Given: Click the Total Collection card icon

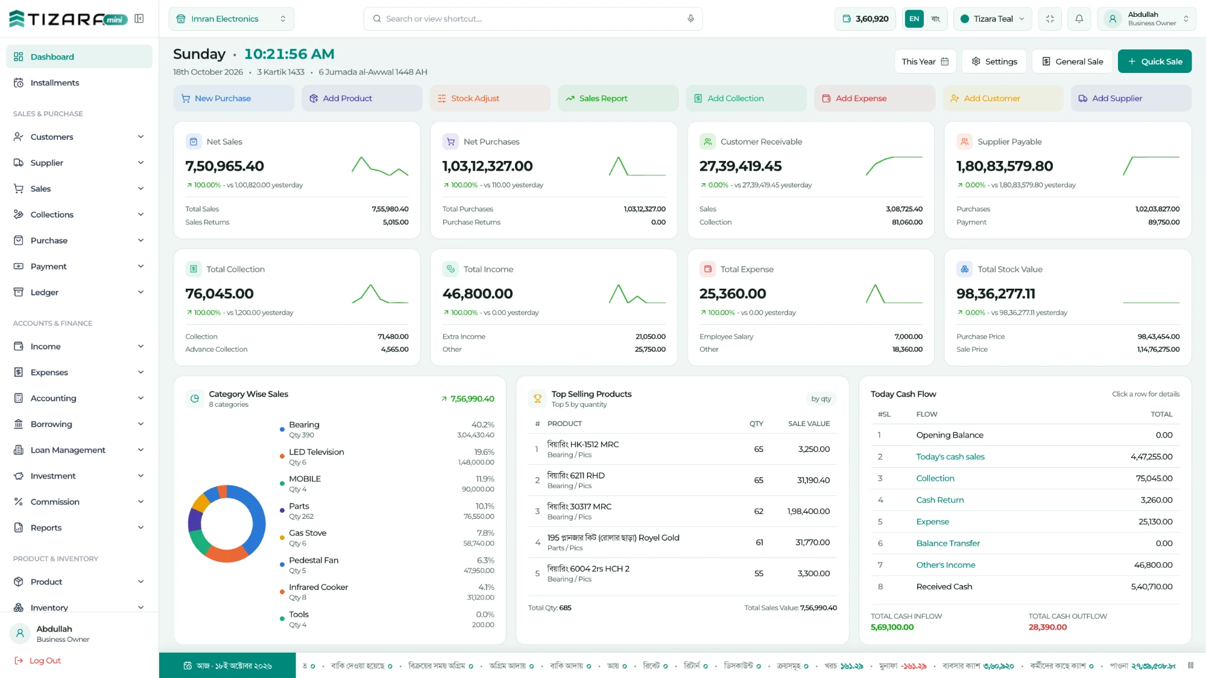Looking at the screenshot, I should (194, 269).
